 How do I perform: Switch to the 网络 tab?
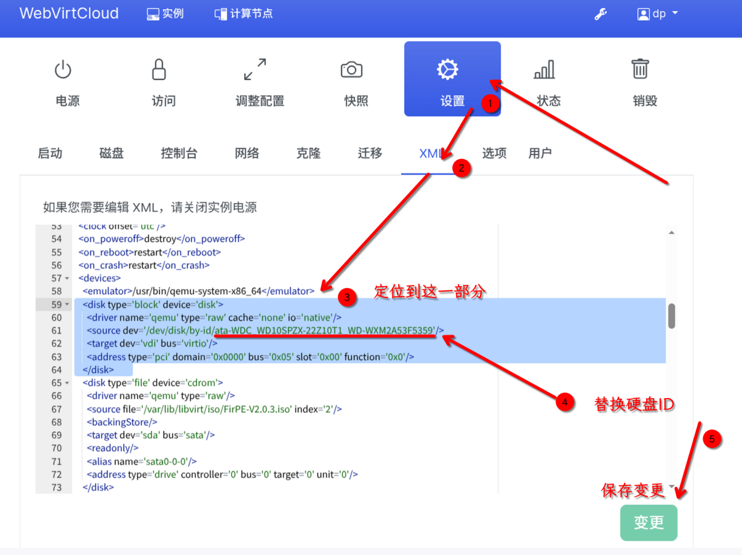pyautogui.click(x=247, y=153)
